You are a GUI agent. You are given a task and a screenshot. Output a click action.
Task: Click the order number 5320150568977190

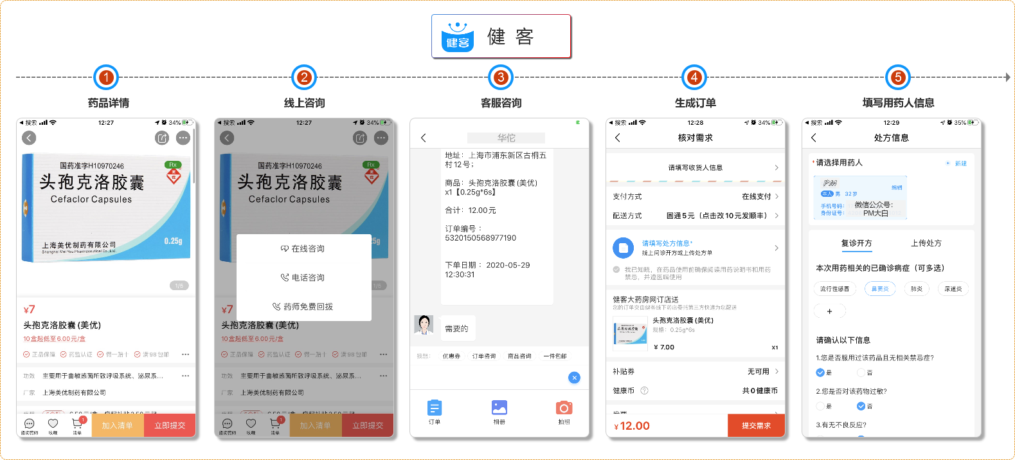pyautogui.click(x=481, y=238)
